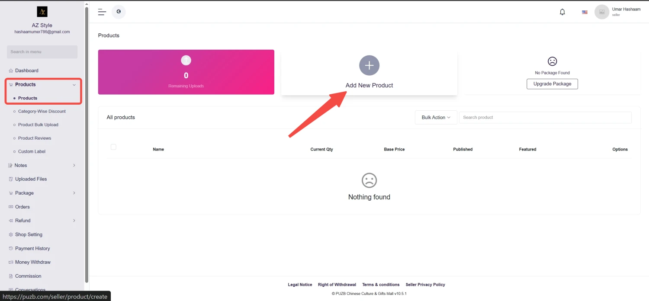Open Category-Wise Discount in sidebar
649x301 pixels.
pyautogui.click(x=42, y=111)
